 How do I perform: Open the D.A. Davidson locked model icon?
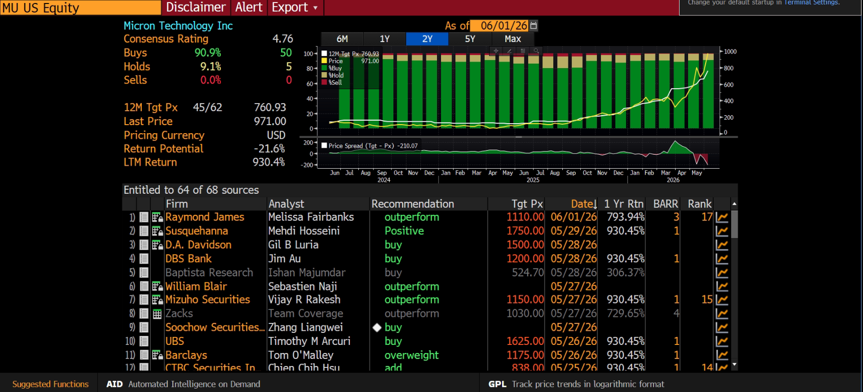click(157, 245)
